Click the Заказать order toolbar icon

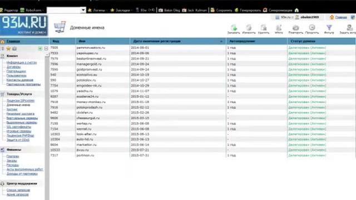click(x=234, y=29)
